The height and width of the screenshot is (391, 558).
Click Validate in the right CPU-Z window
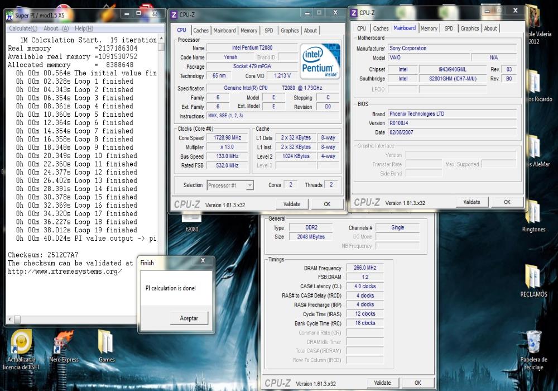472,202
